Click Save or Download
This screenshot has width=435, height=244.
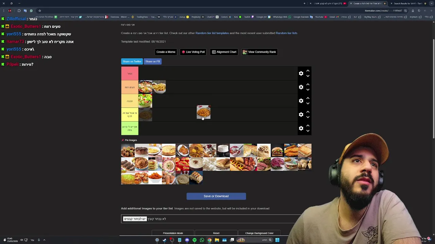pyautogui.click(x=216, y=196)
